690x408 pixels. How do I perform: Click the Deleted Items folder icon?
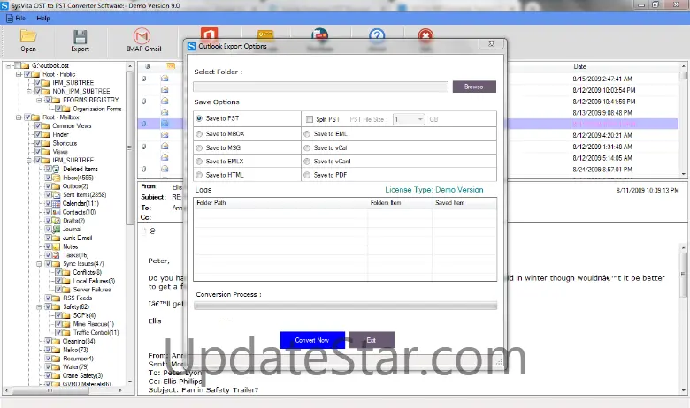(x=57, y=169)
